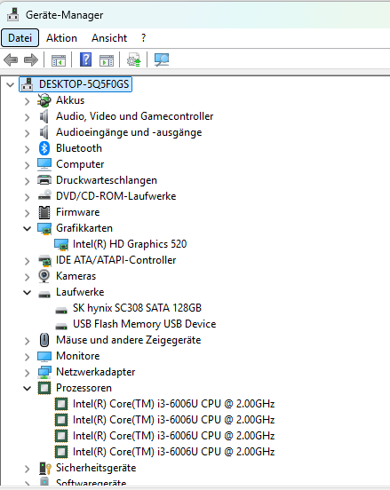Select the IDE ATA/ATAPI-Controller label
The width and height of the screenshot is (390, 490).
click(x=116, y=260)
